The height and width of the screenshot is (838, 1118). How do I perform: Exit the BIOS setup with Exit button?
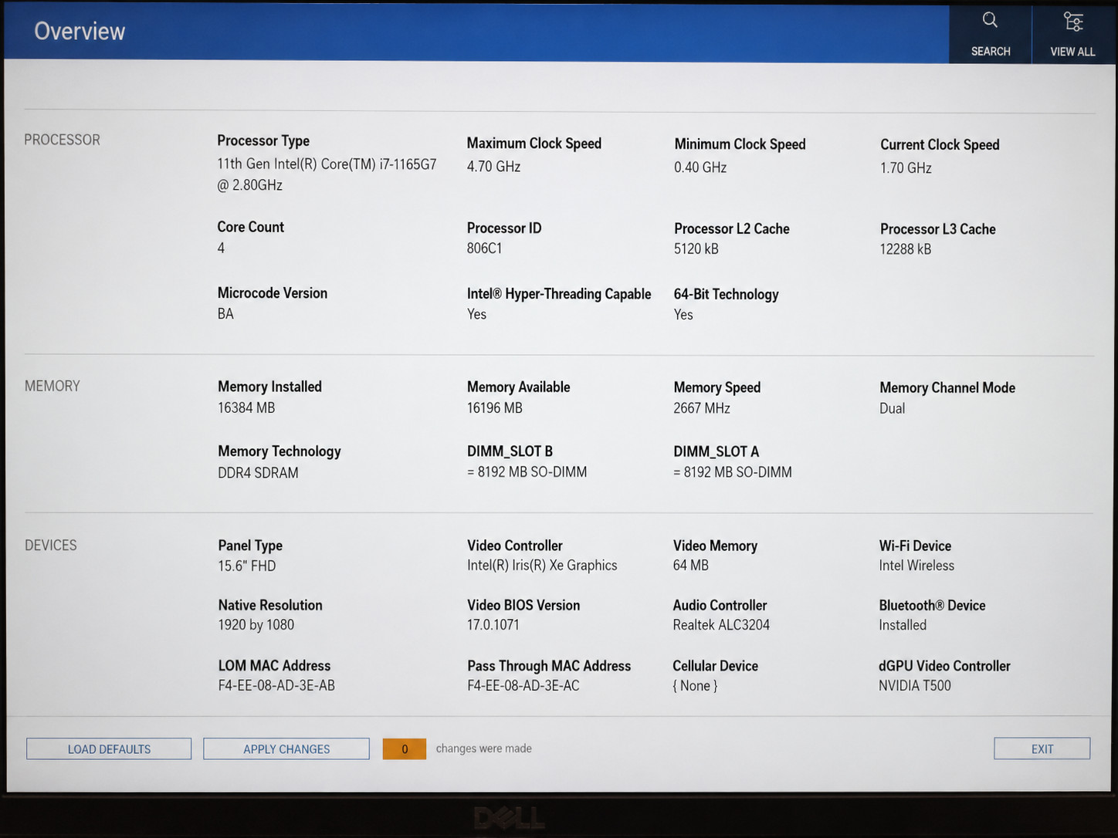pos(1042,748)
